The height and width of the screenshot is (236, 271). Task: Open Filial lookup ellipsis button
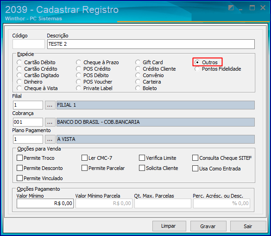[50, 105]
